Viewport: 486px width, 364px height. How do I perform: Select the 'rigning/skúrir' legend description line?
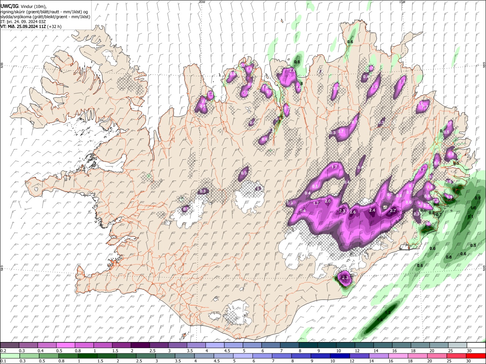click(x=44, y=11)
